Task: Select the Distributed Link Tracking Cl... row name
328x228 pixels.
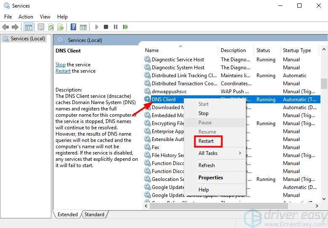Action: (x=184, y=76)
